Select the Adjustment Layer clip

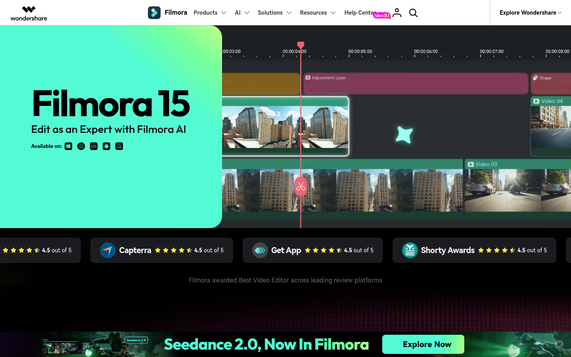(416, 83)
